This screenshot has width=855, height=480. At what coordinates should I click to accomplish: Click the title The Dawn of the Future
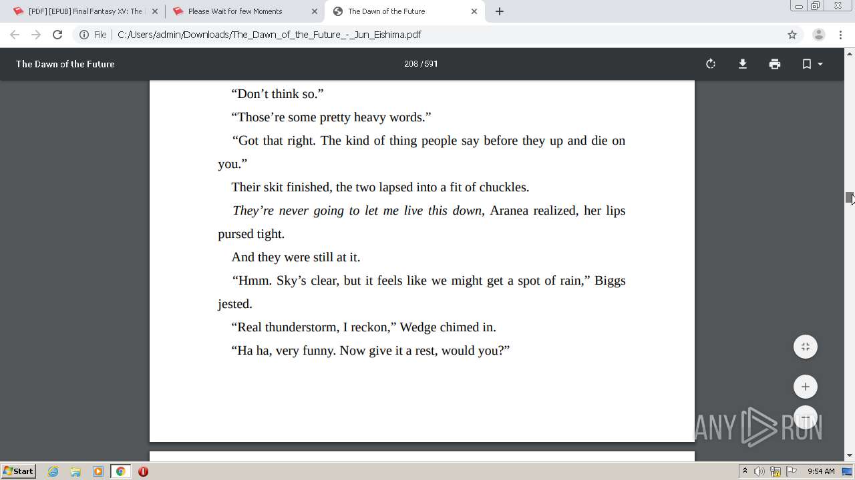pos(65,64)
